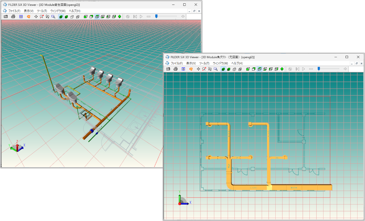Click the orange sphere icon in the duct plan window
This screenshot has height=221, width=365.
tap(191, 69)
